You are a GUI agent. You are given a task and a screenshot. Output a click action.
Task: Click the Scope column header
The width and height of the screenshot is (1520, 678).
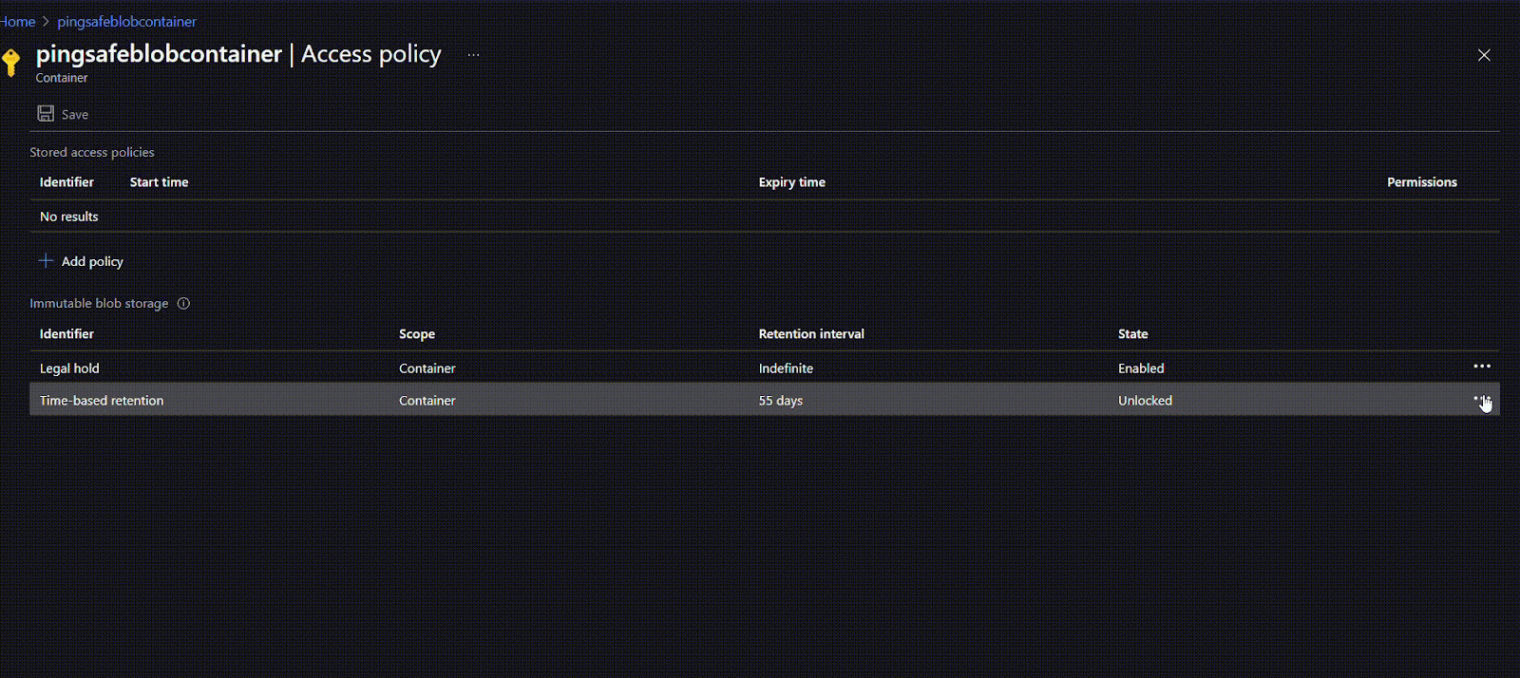click(416, 334)
